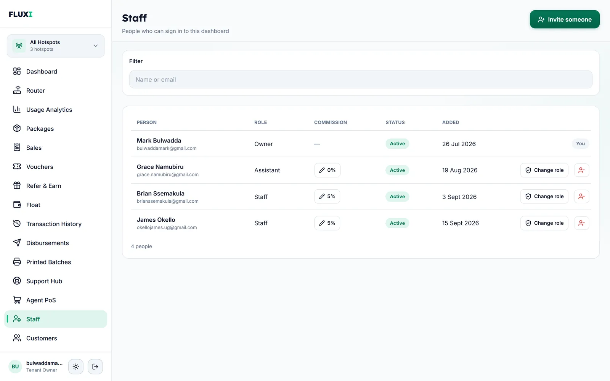Click the BU user avatar
610x381 pixels.
pyautogui.click(x=15, y=367)
